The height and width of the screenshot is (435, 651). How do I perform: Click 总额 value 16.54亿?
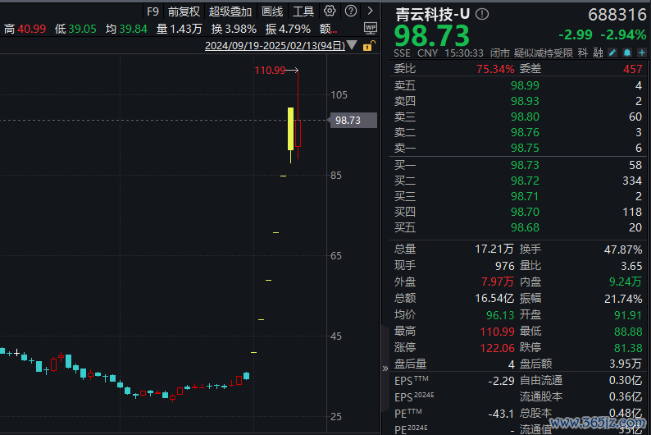tap(494, 298)
